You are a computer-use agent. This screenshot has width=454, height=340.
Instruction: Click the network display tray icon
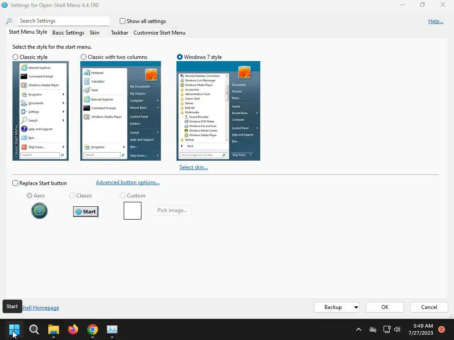[387, 329]
